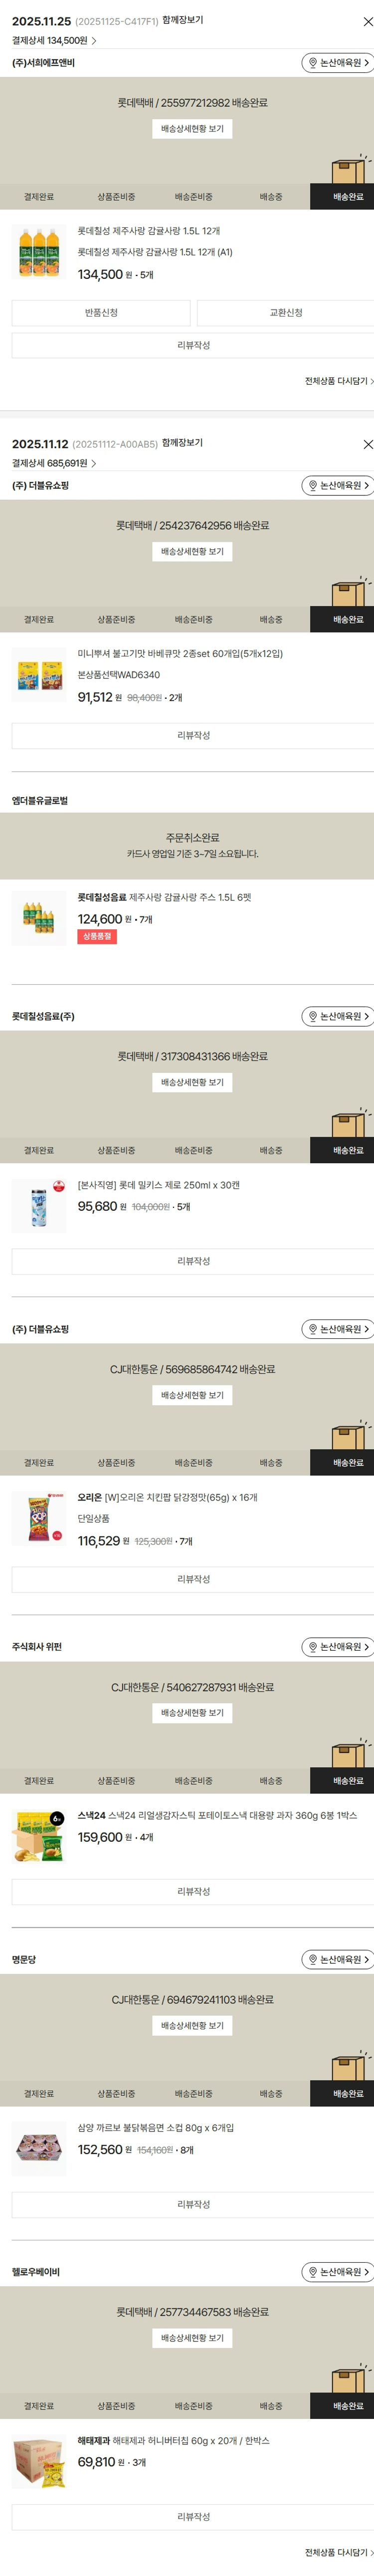The width and height of the screenshot is (374, 2576).
Task: Close the 2025.11.12 order card
Action: pyautogui.click(x=367, y=444)
